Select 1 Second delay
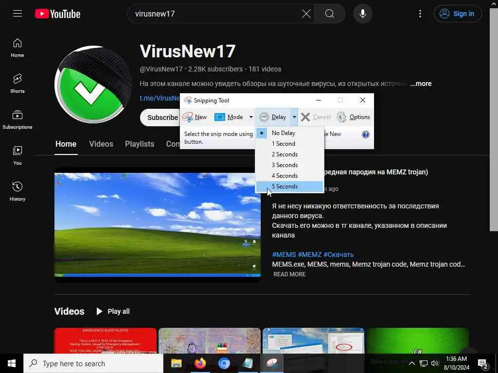The width and height of the screenshot is (498, 373). click(x=289, y=144)
